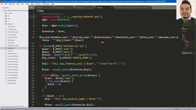Click the productos3.php file icon

(6, 61)
